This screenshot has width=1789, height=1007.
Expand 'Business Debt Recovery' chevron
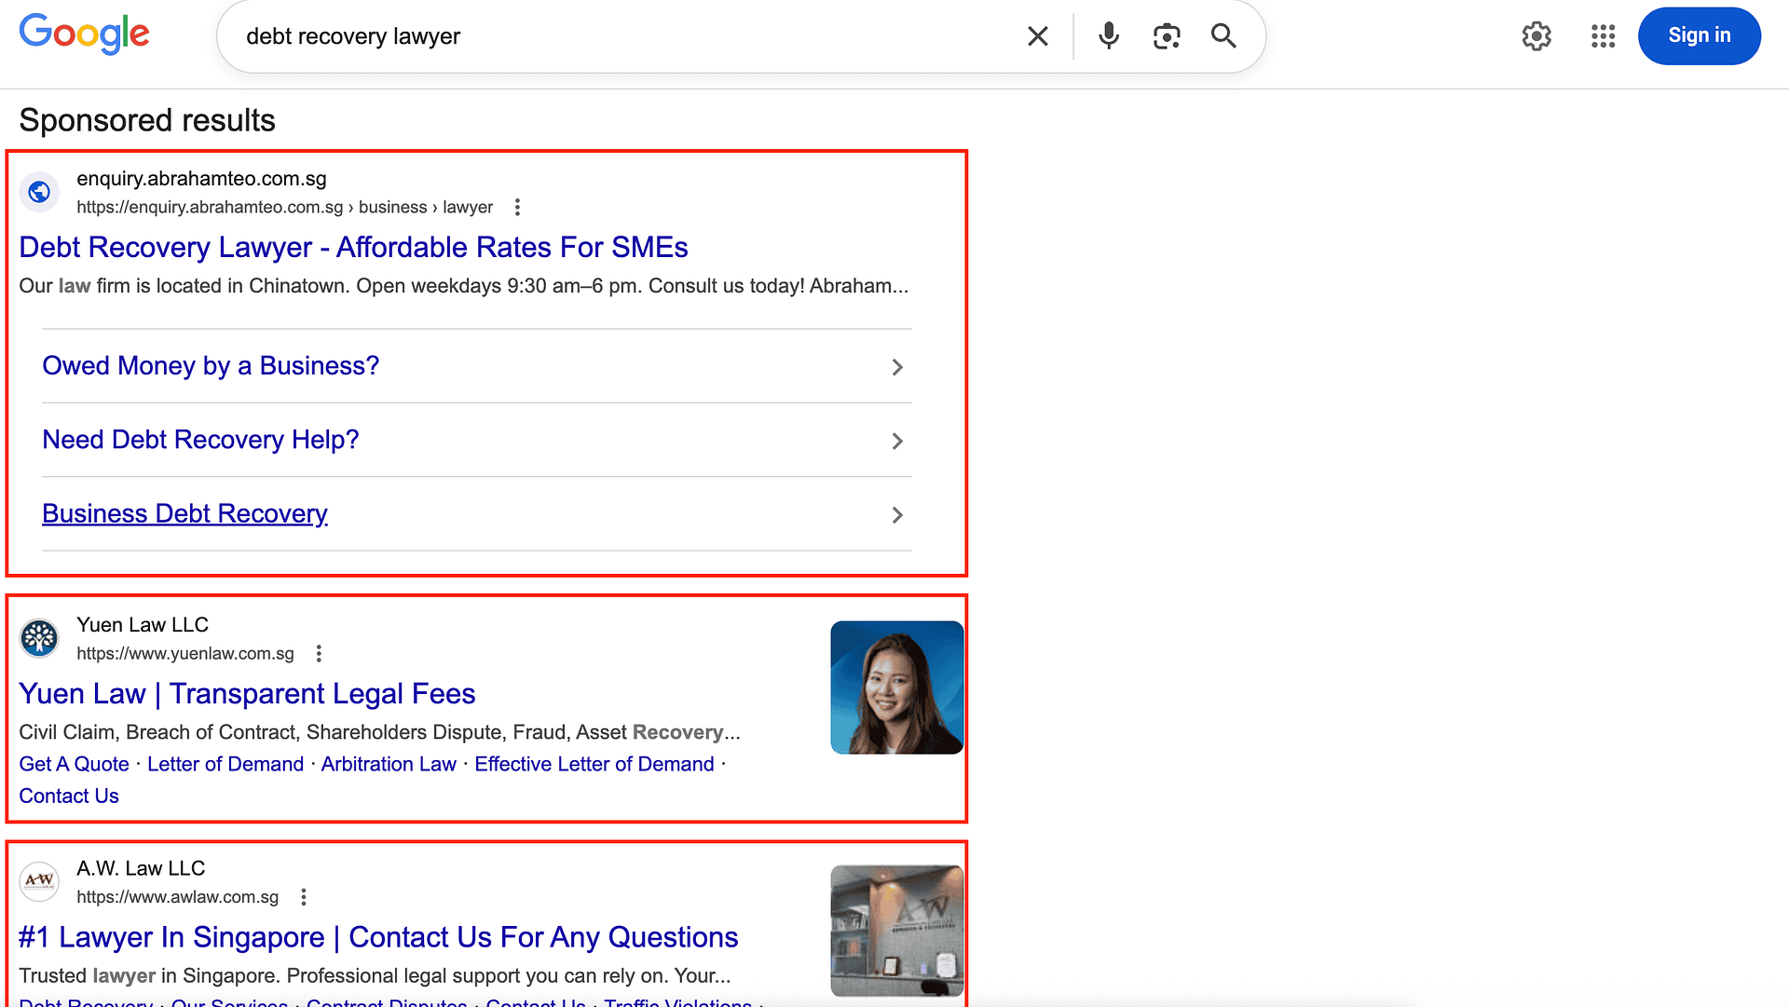[896, 515]
